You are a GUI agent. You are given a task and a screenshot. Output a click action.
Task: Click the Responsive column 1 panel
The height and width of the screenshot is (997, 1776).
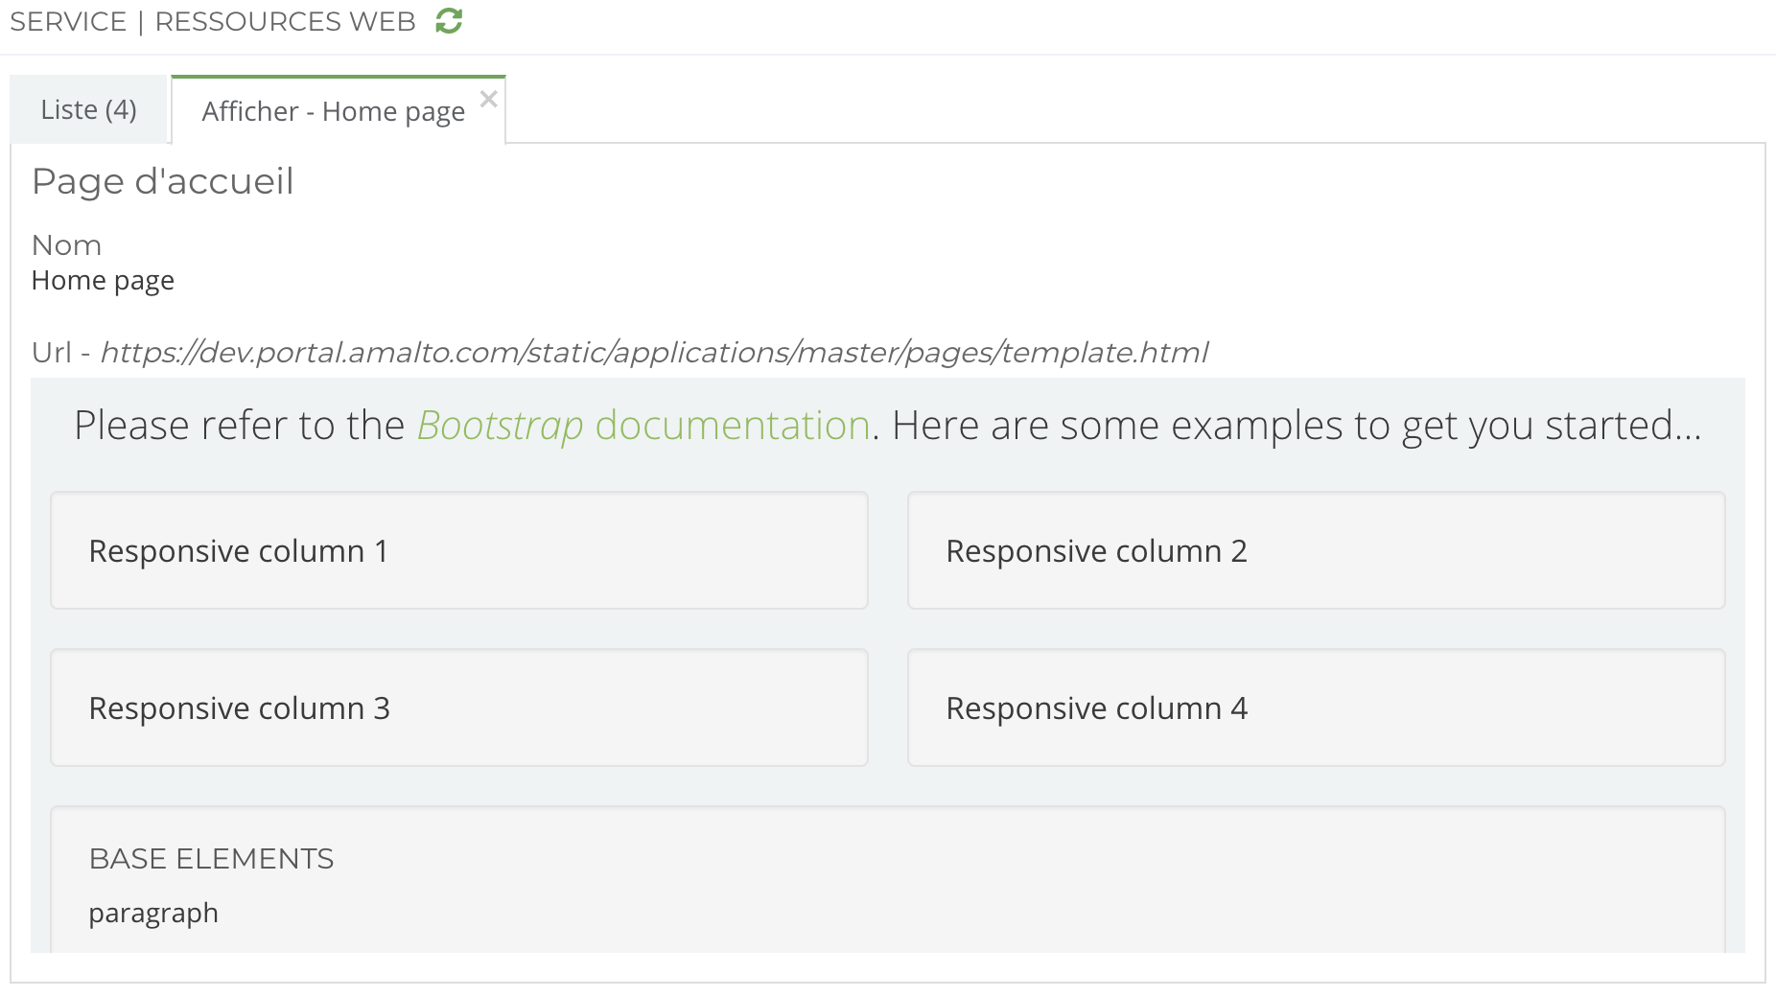tap(458, 551)
